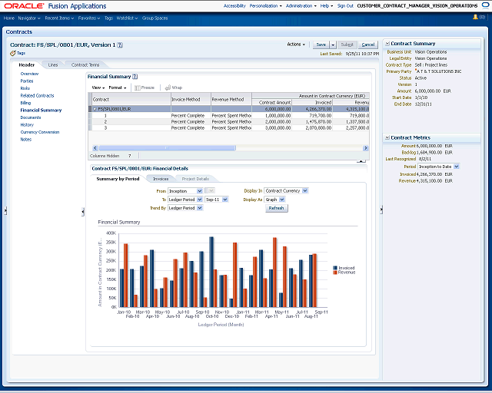Screen dimensions: 492x393
Task: Click the Invoiced legend blue swatch
Action: (x=335, y=268)
